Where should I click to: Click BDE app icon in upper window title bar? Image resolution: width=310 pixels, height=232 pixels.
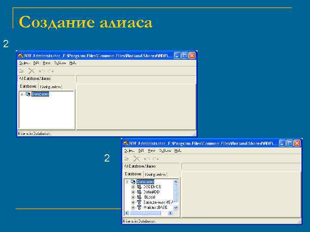click(21, 55)
